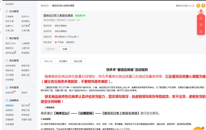The height and width of the screenshot is (130, 206).
Task: Open 包裹中心 in the sidebar
Action: coord(9,26)
